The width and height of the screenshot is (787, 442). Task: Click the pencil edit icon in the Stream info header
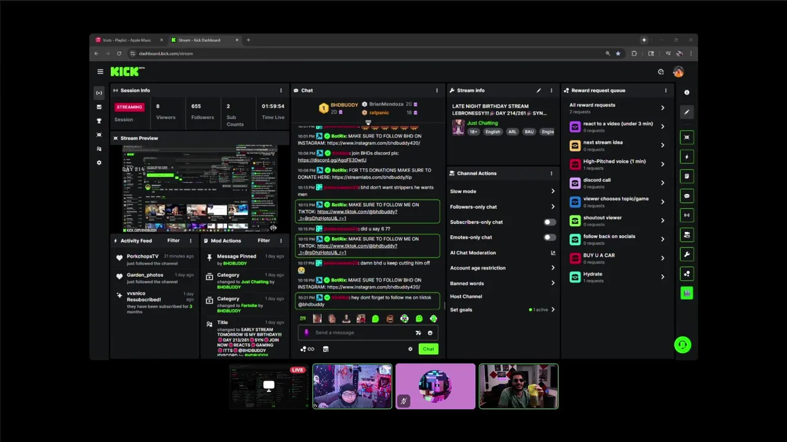(x=539, y=90)
